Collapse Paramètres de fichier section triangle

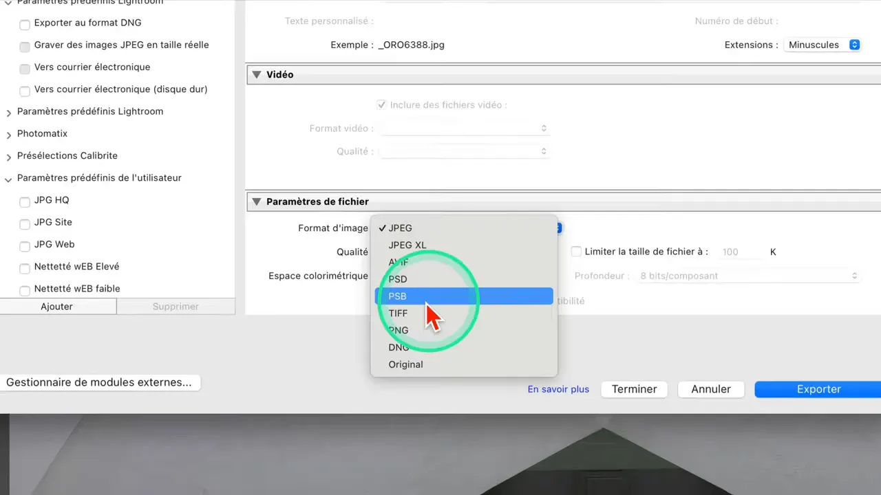tap(256, 201)
